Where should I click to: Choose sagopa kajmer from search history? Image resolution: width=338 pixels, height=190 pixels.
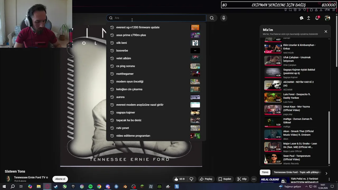tap(156, 112)
